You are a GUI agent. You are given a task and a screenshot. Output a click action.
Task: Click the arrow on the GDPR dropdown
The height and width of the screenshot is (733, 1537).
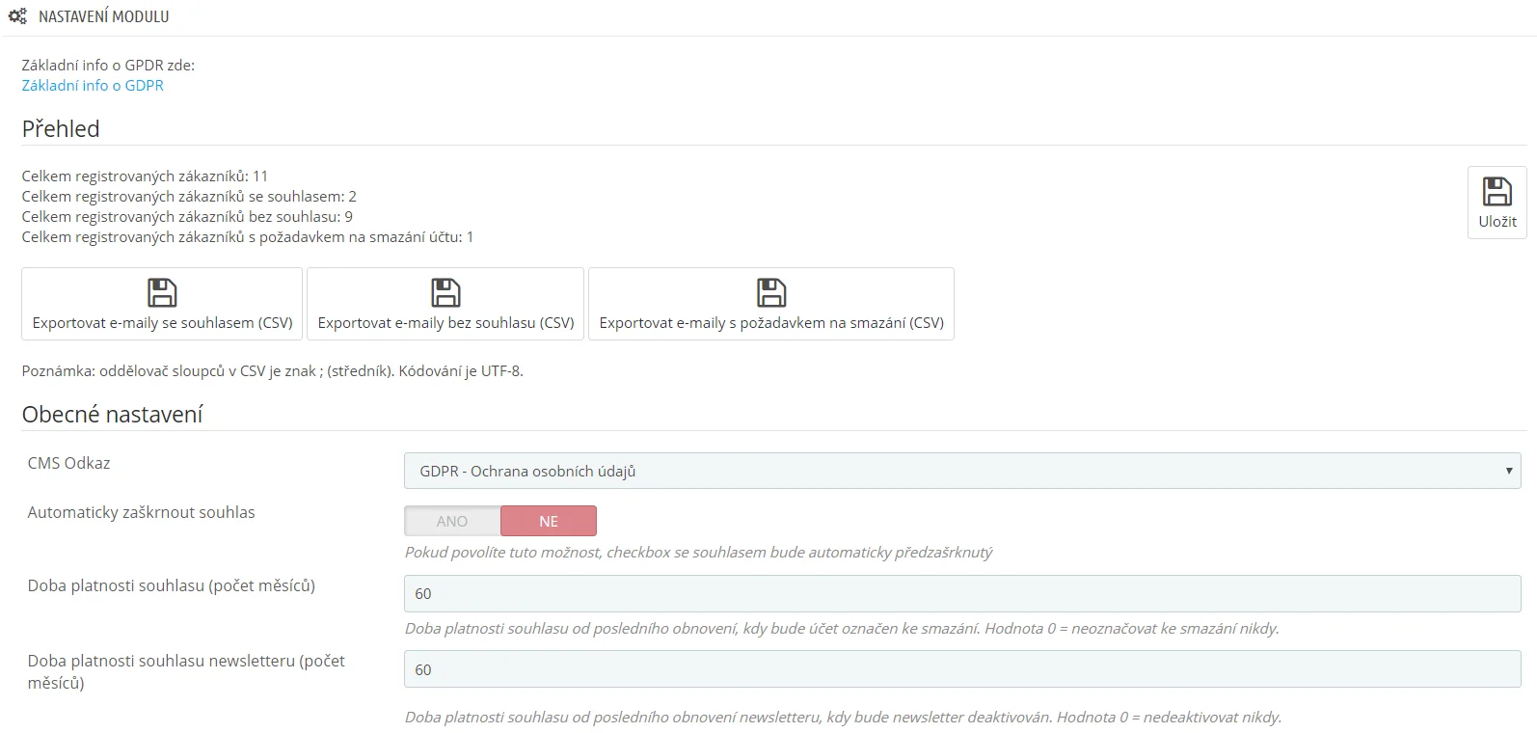point(1508,471)
